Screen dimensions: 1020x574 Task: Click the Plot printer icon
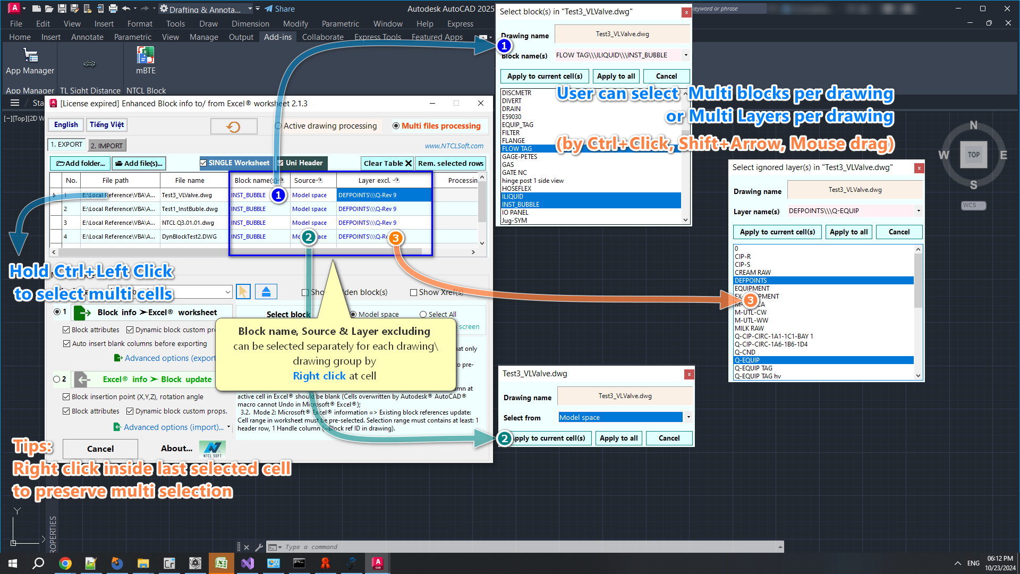(113, 9)
